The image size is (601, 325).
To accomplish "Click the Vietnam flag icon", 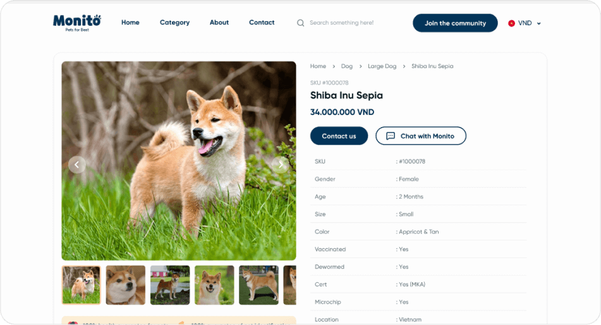I will tap(511, 23).
